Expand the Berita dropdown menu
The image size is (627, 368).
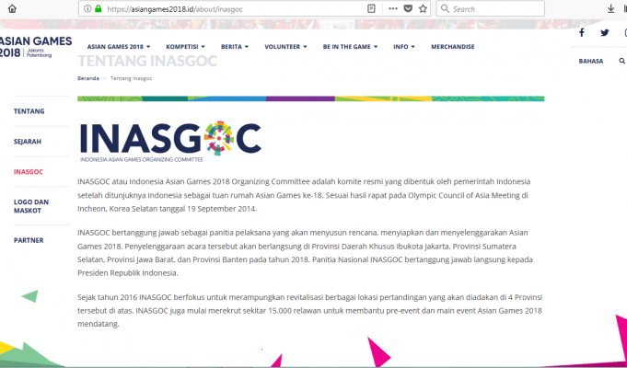coord(235,46)
